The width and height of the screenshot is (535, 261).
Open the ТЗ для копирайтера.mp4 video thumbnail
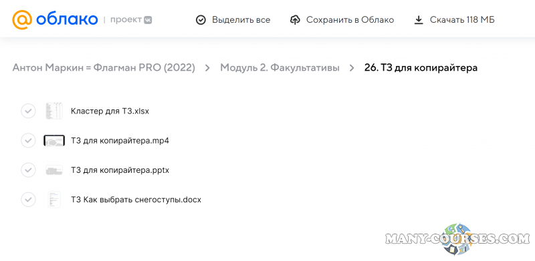(x=54, y=140)
